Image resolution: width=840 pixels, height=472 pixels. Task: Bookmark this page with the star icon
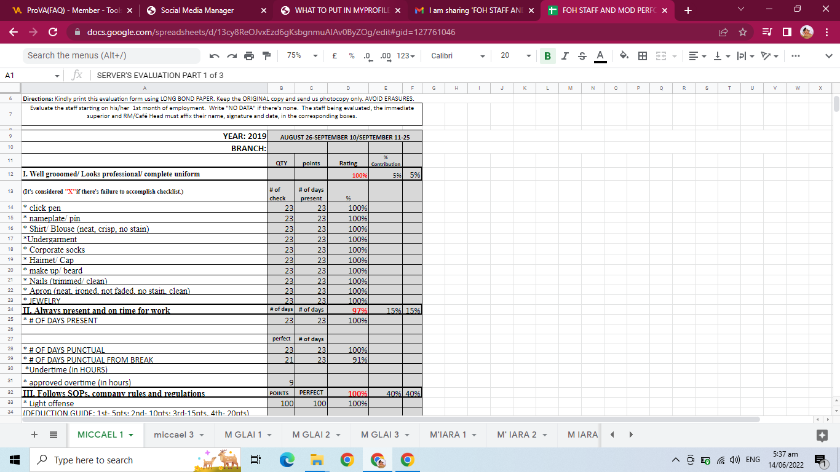point(742,32)
